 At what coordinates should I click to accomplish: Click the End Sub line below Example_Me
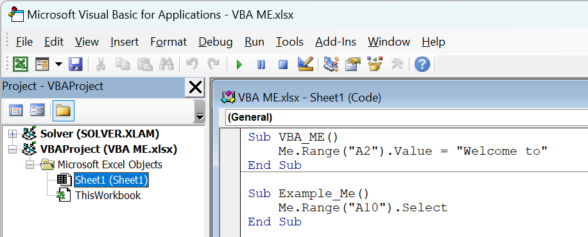[x=275, y=222]
